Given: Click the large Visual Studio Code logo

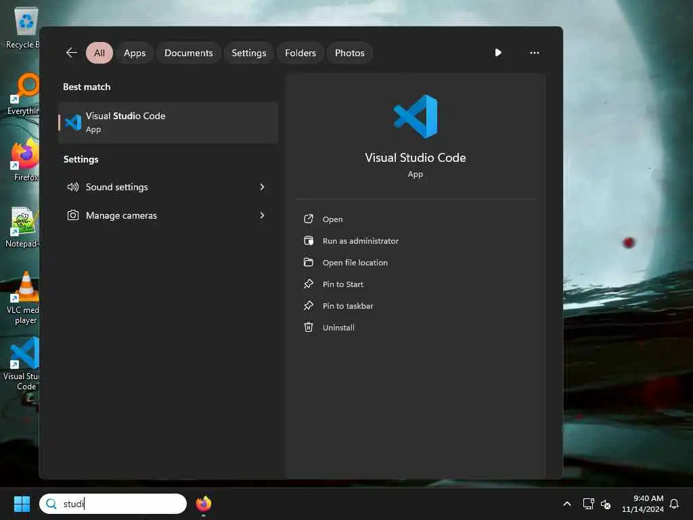Looking at the screenshot, I should point(416,116).
